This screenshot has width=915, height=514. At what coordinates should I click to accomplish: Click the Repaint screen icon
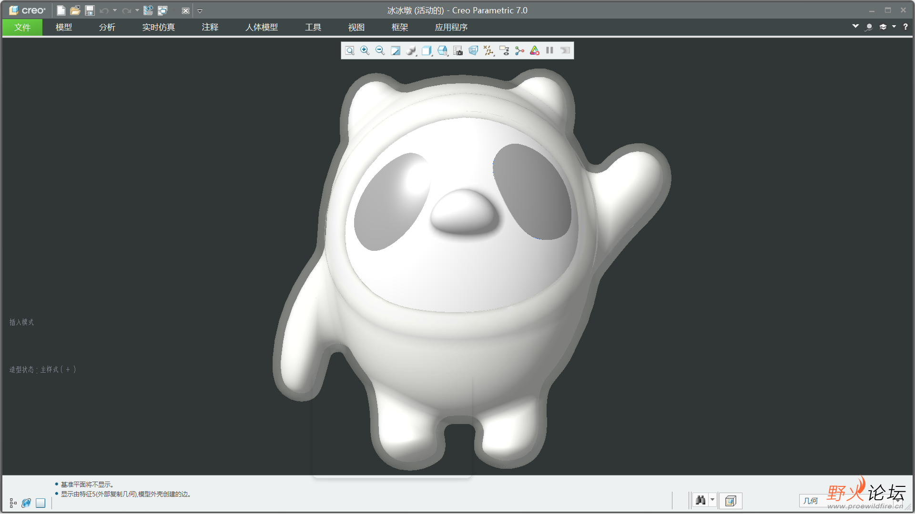pyautogui.click(x=396, y=50)
